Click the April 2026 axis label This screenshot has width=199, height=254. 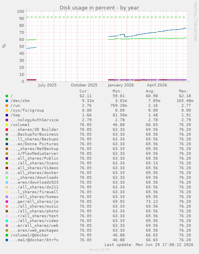(157, 85)
